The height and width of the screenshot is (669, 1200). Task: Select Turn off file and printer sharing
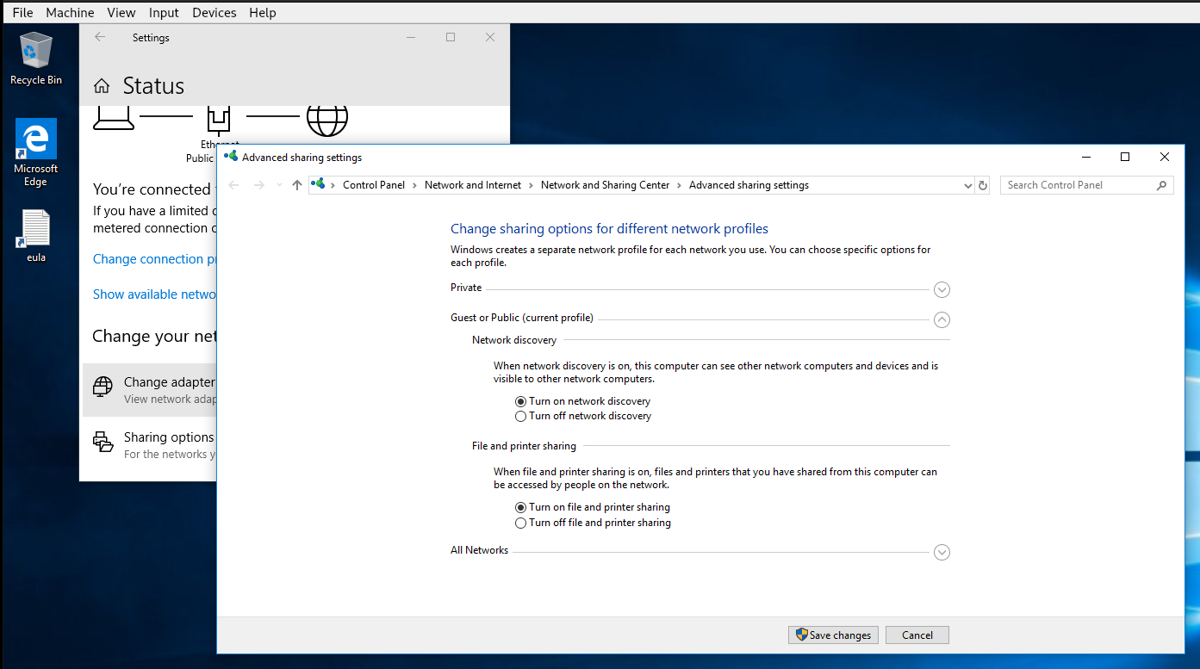(520, 523)
